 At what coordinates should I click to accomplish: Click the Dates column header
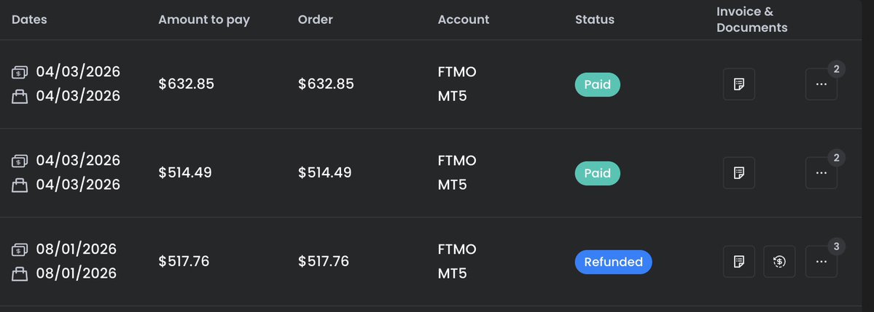(29, 20)
